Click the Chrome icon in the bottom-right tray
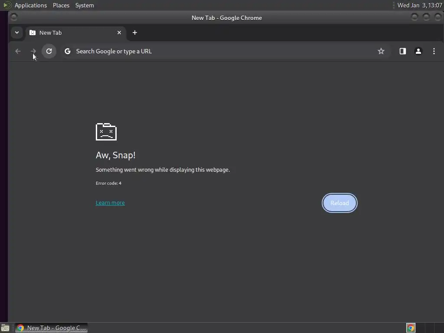The height and width of the screenshot is (333, 444). point(411,328)
